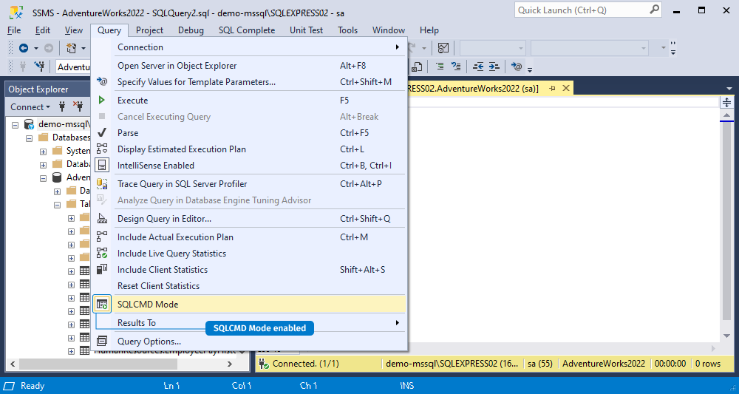Click the editor split handle icon
Image resolution: width=739 pixels, height=394 pixels.
pos(726,102)
